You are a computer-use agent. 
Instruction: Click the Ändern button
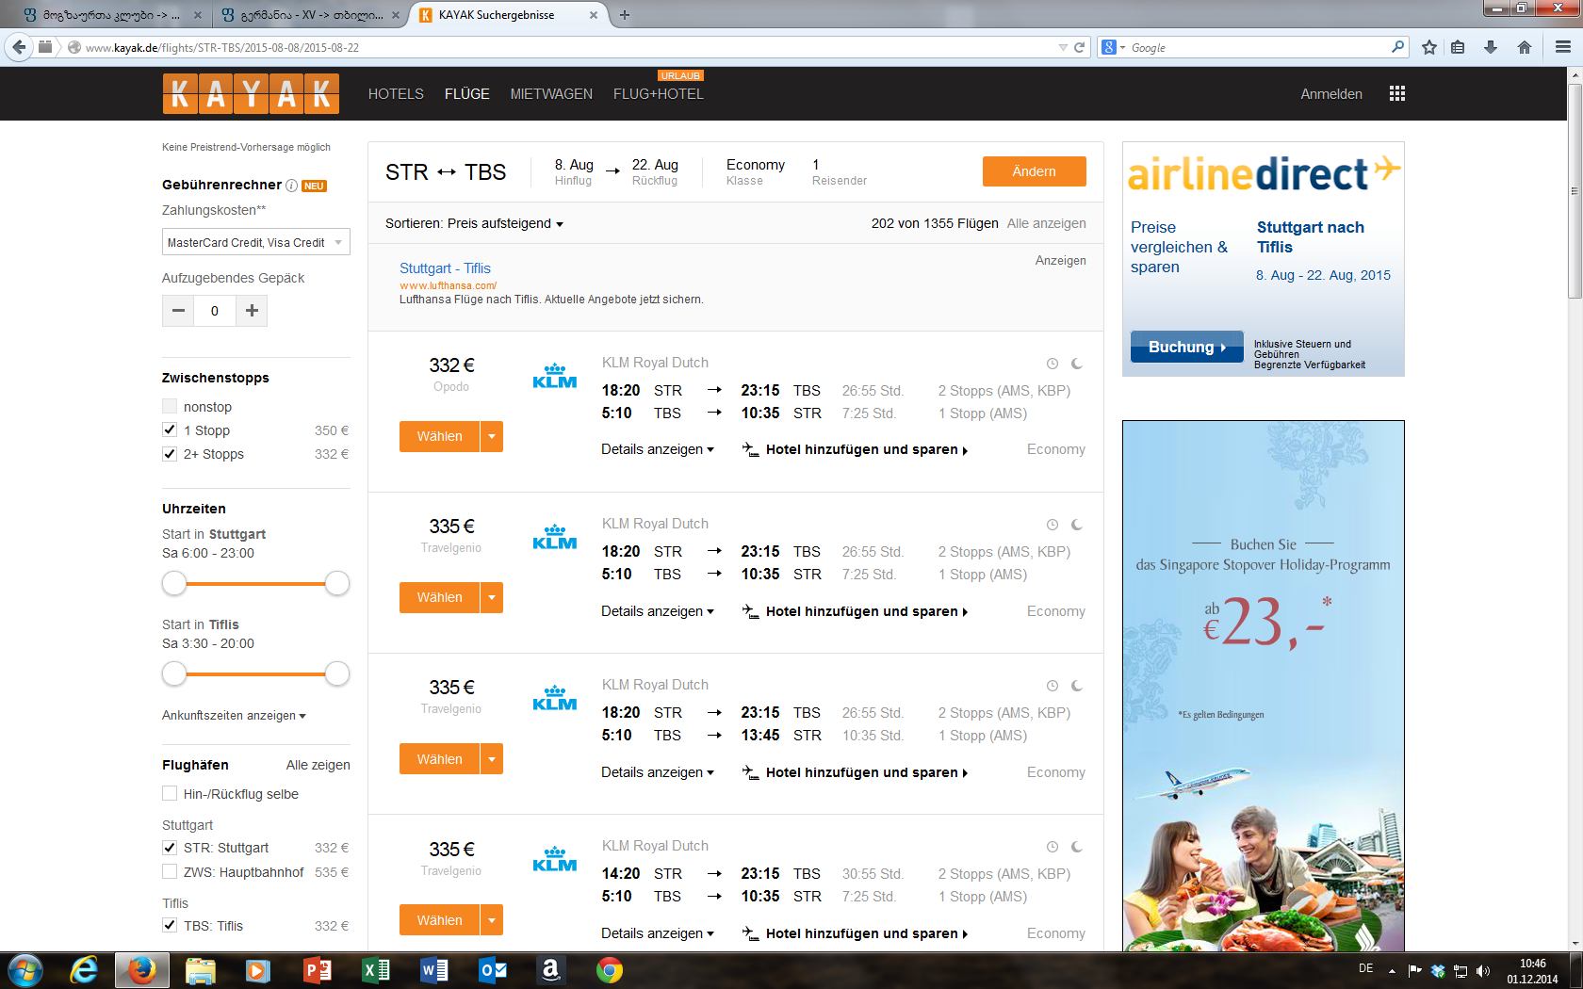(x=1035, y=171)
